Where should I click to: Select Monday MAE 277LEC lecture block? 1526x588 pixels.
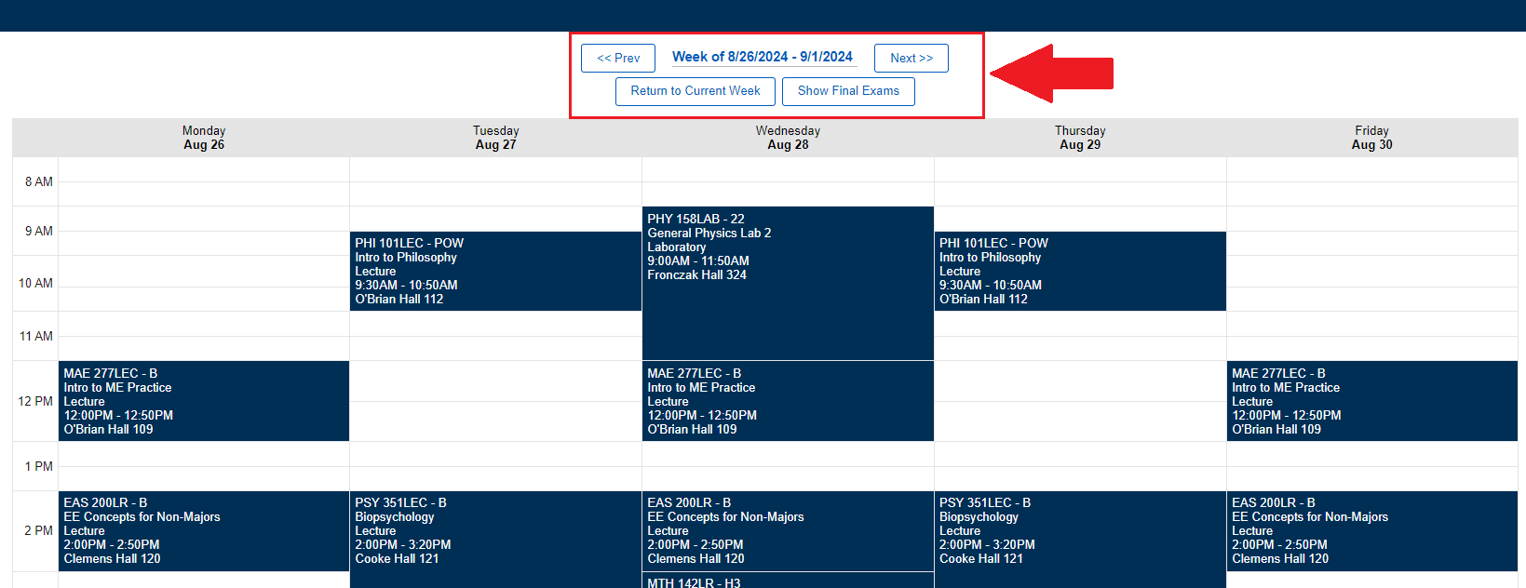click(x=203, y=401)
